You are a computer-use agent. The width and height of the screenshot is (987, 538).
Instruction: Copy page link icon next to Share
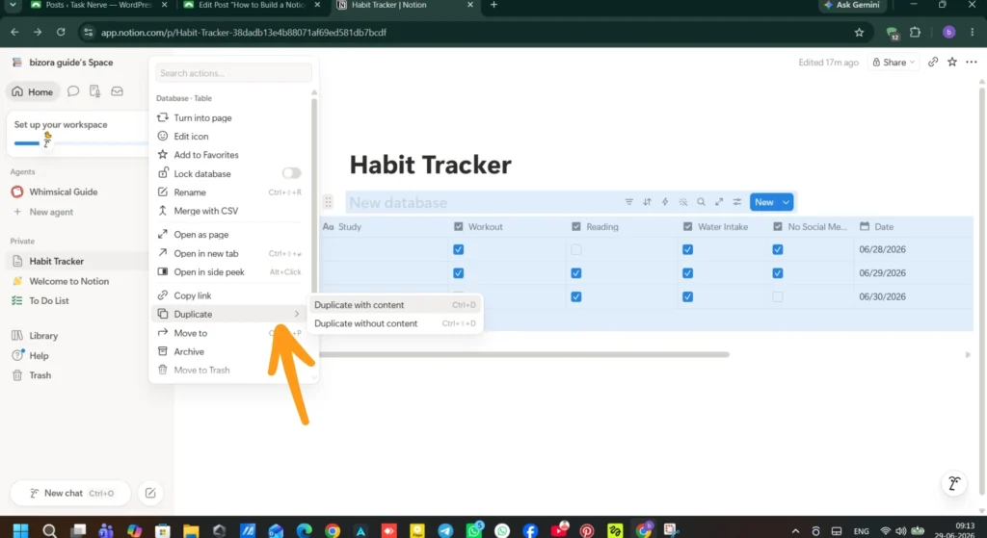point(933,62)
